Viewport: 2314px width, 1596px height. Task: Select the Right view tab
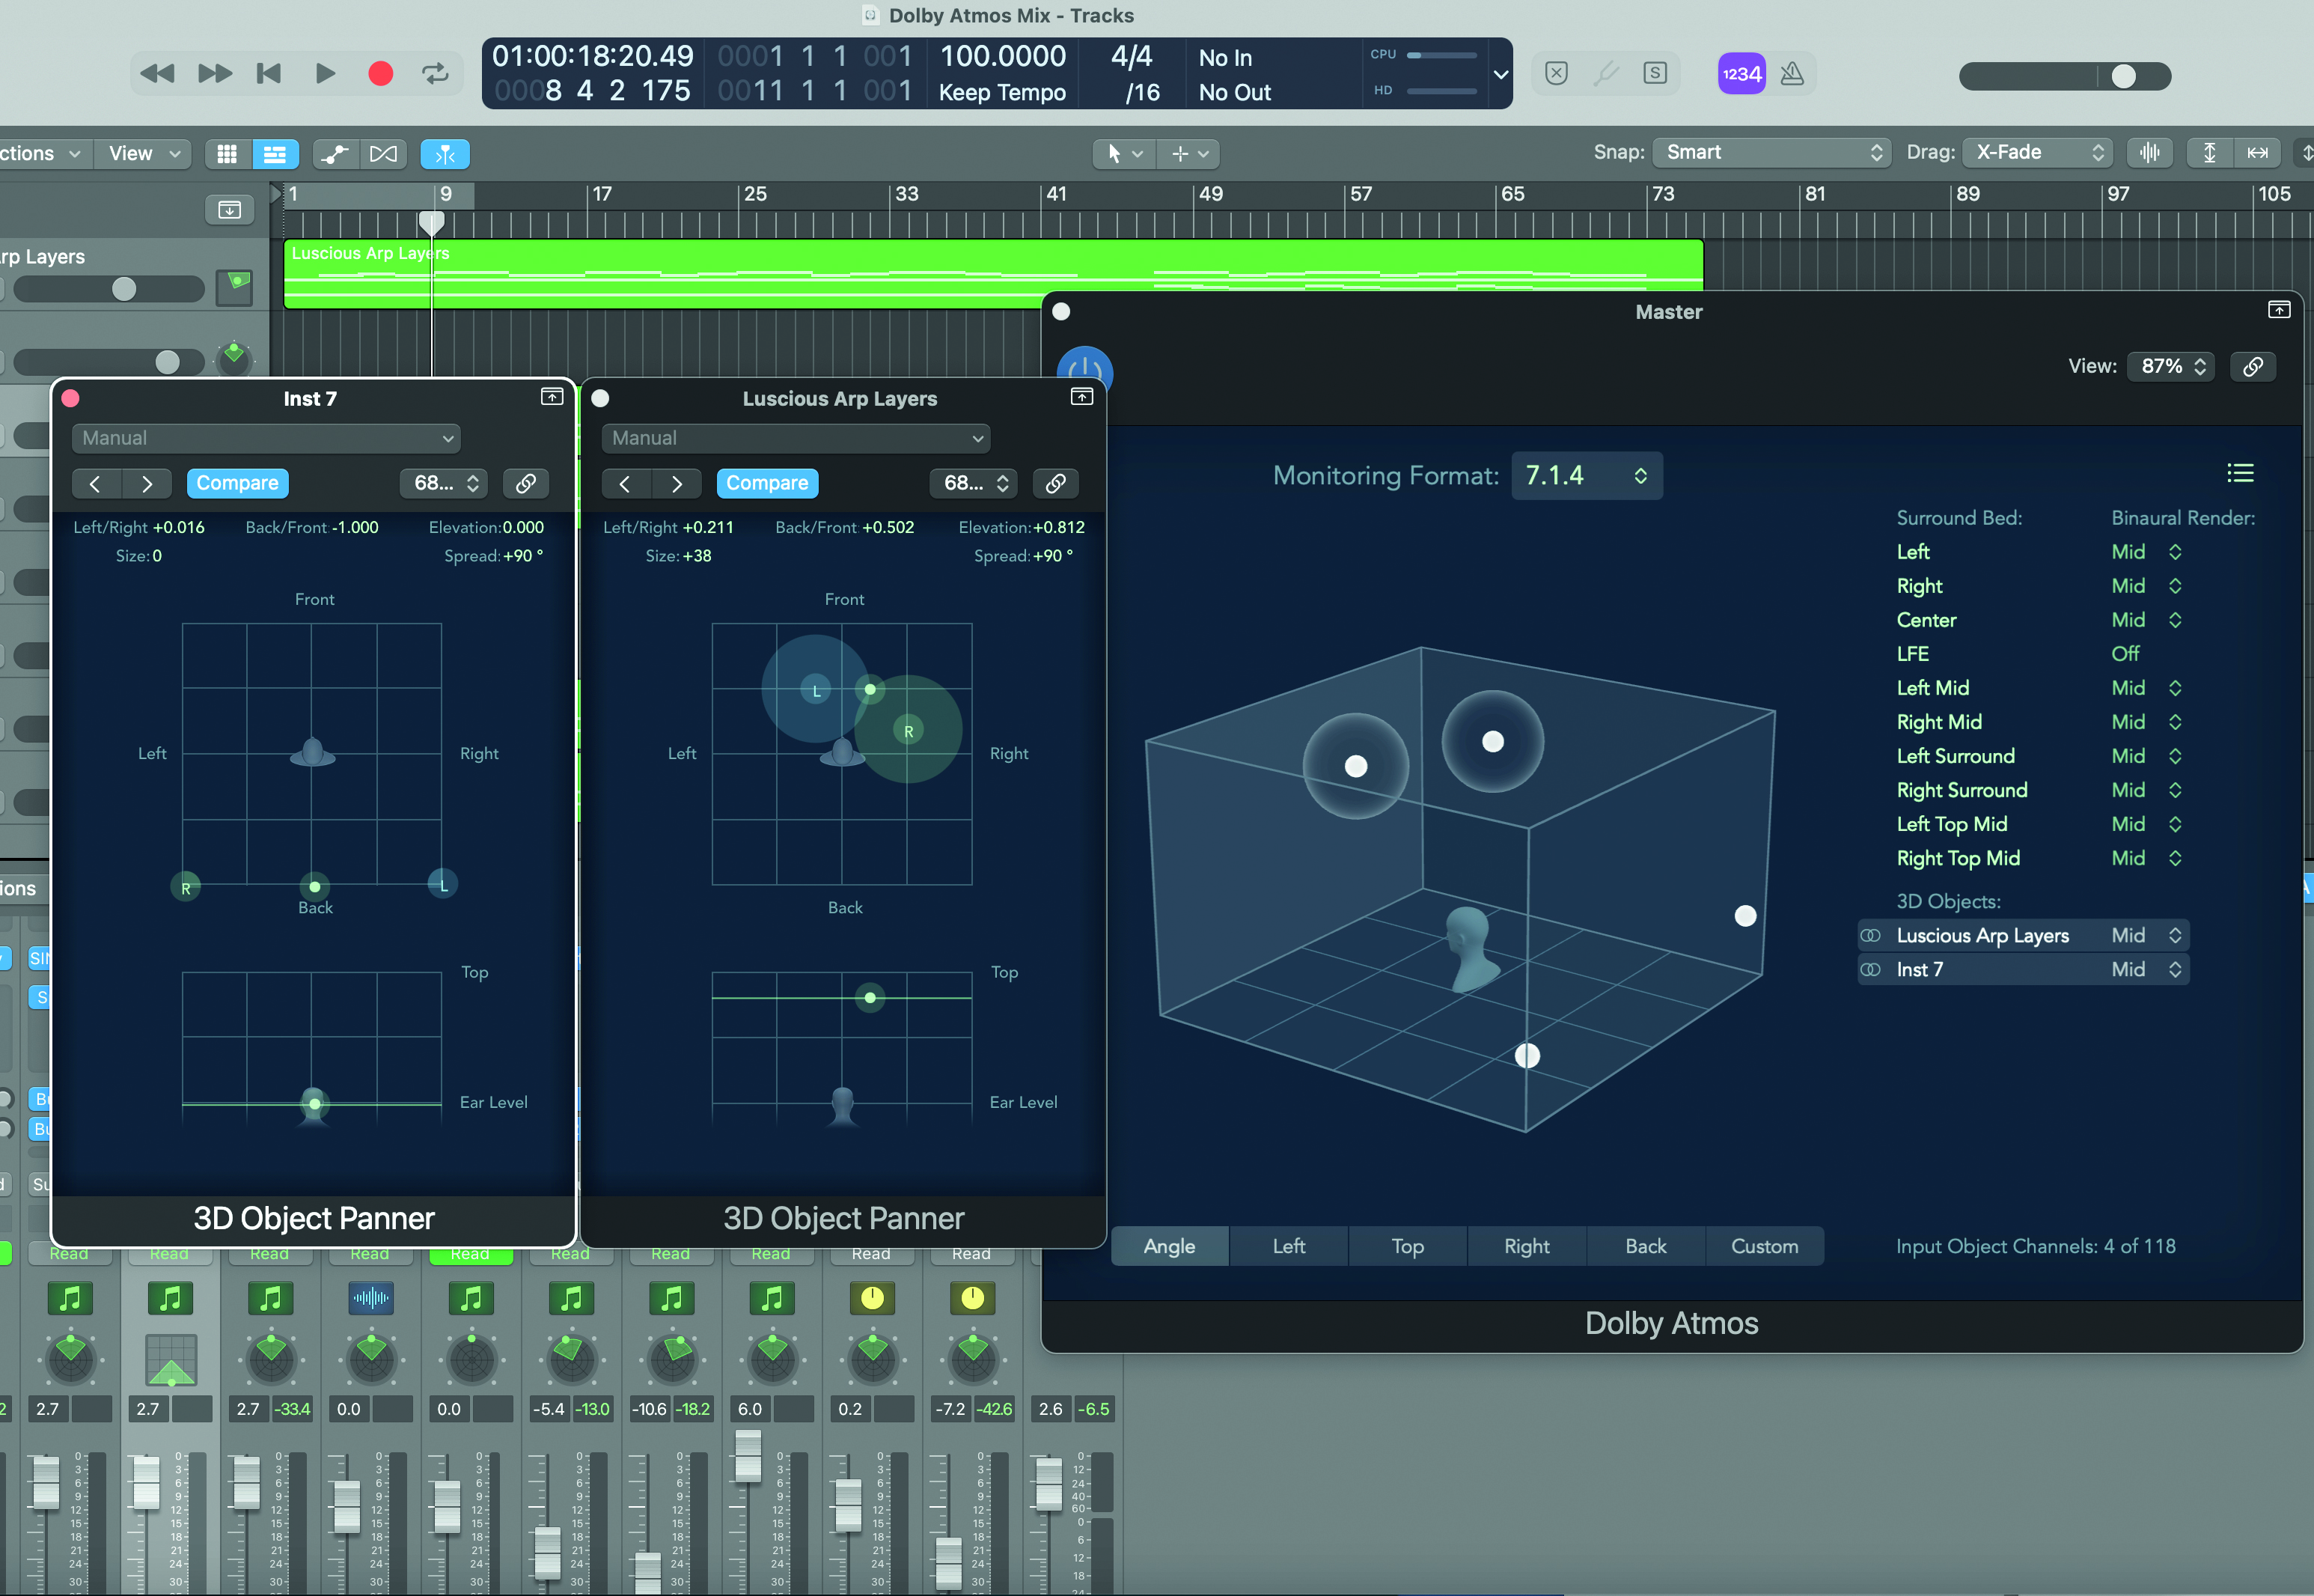click(1527, 1246)
